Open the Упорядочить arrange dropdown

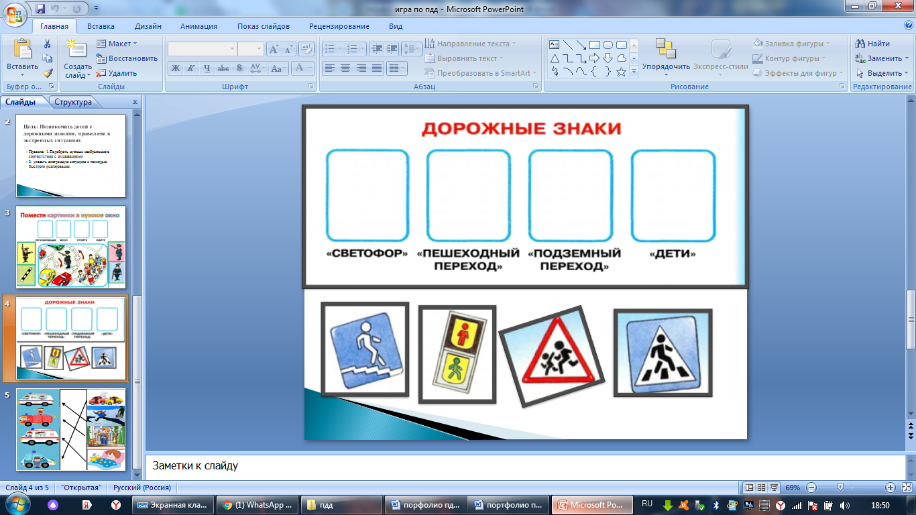click(x=666, y=58)
